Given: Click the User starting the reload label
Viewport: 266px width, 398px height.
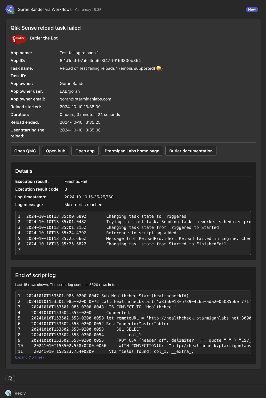Looking at the screenshot, I should tap(27, 133).
